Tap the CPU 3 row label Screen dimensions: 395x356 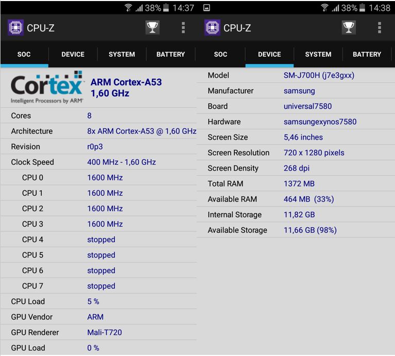(x=32, y=224)
